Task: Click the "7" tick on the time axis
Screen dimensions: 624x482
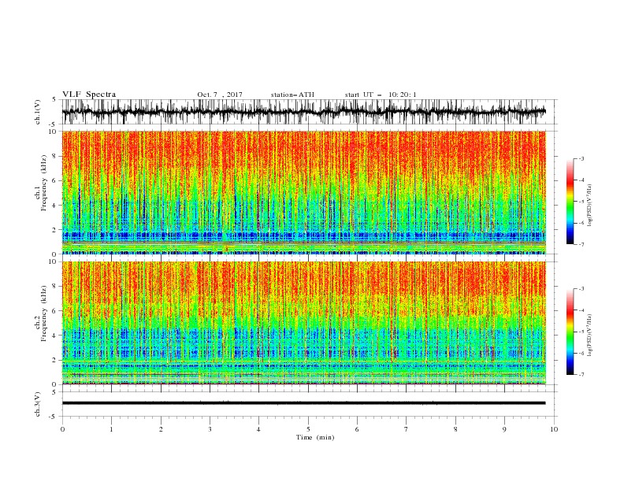Action: (407, 429)
